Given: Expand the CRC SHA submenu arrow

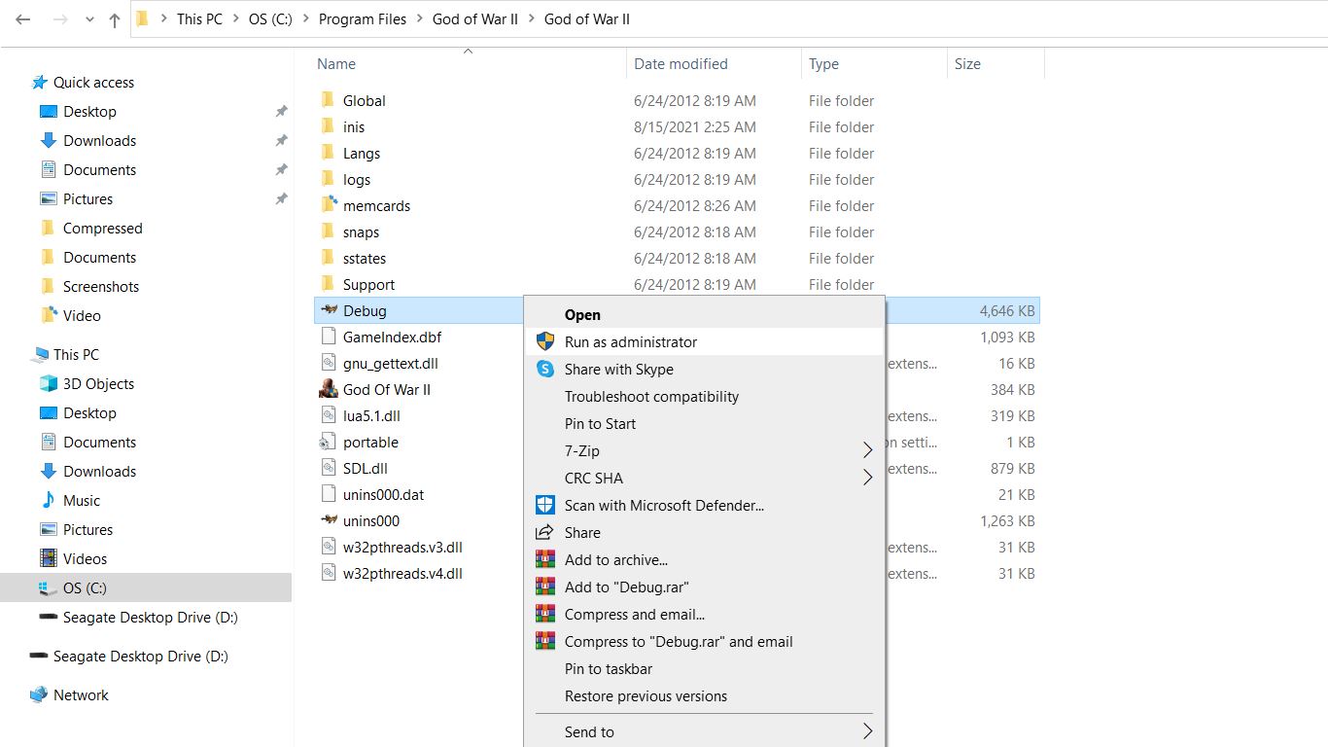Looking at the screenshot, I should 867,479.
